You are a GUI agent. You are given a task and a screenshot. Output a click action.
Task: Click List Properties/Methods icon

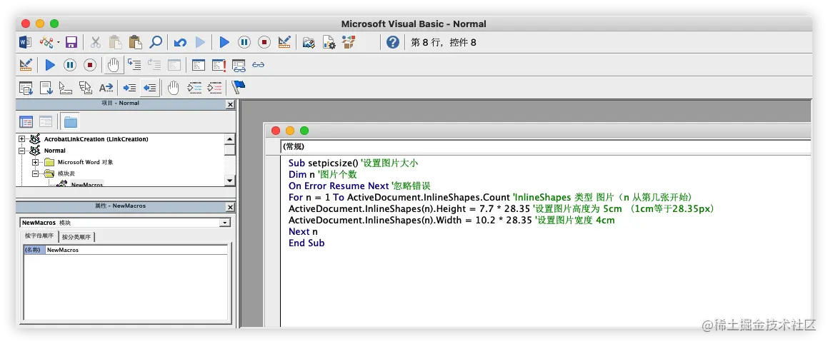26,88
